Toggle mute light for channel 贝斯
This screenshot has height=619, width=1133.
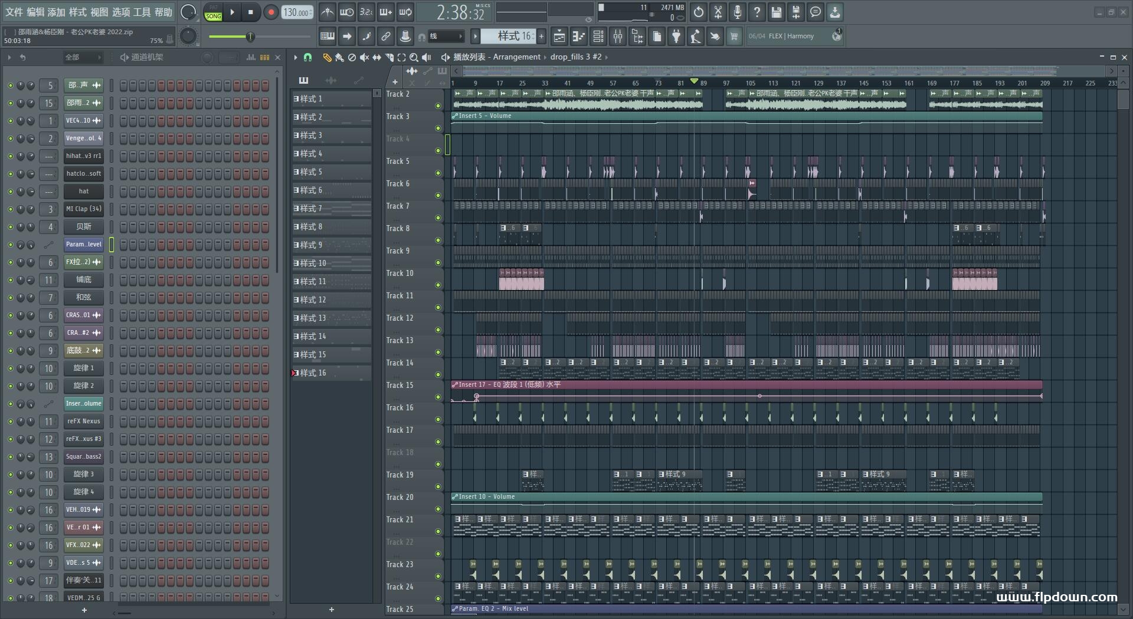pyautogui.click(x=10, y=227)
